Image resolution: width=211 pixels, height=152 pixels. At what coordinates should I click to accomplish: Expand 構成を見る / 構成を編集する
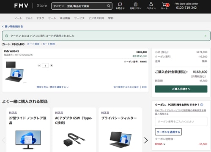pyautogui.click(x=52, y=87)
